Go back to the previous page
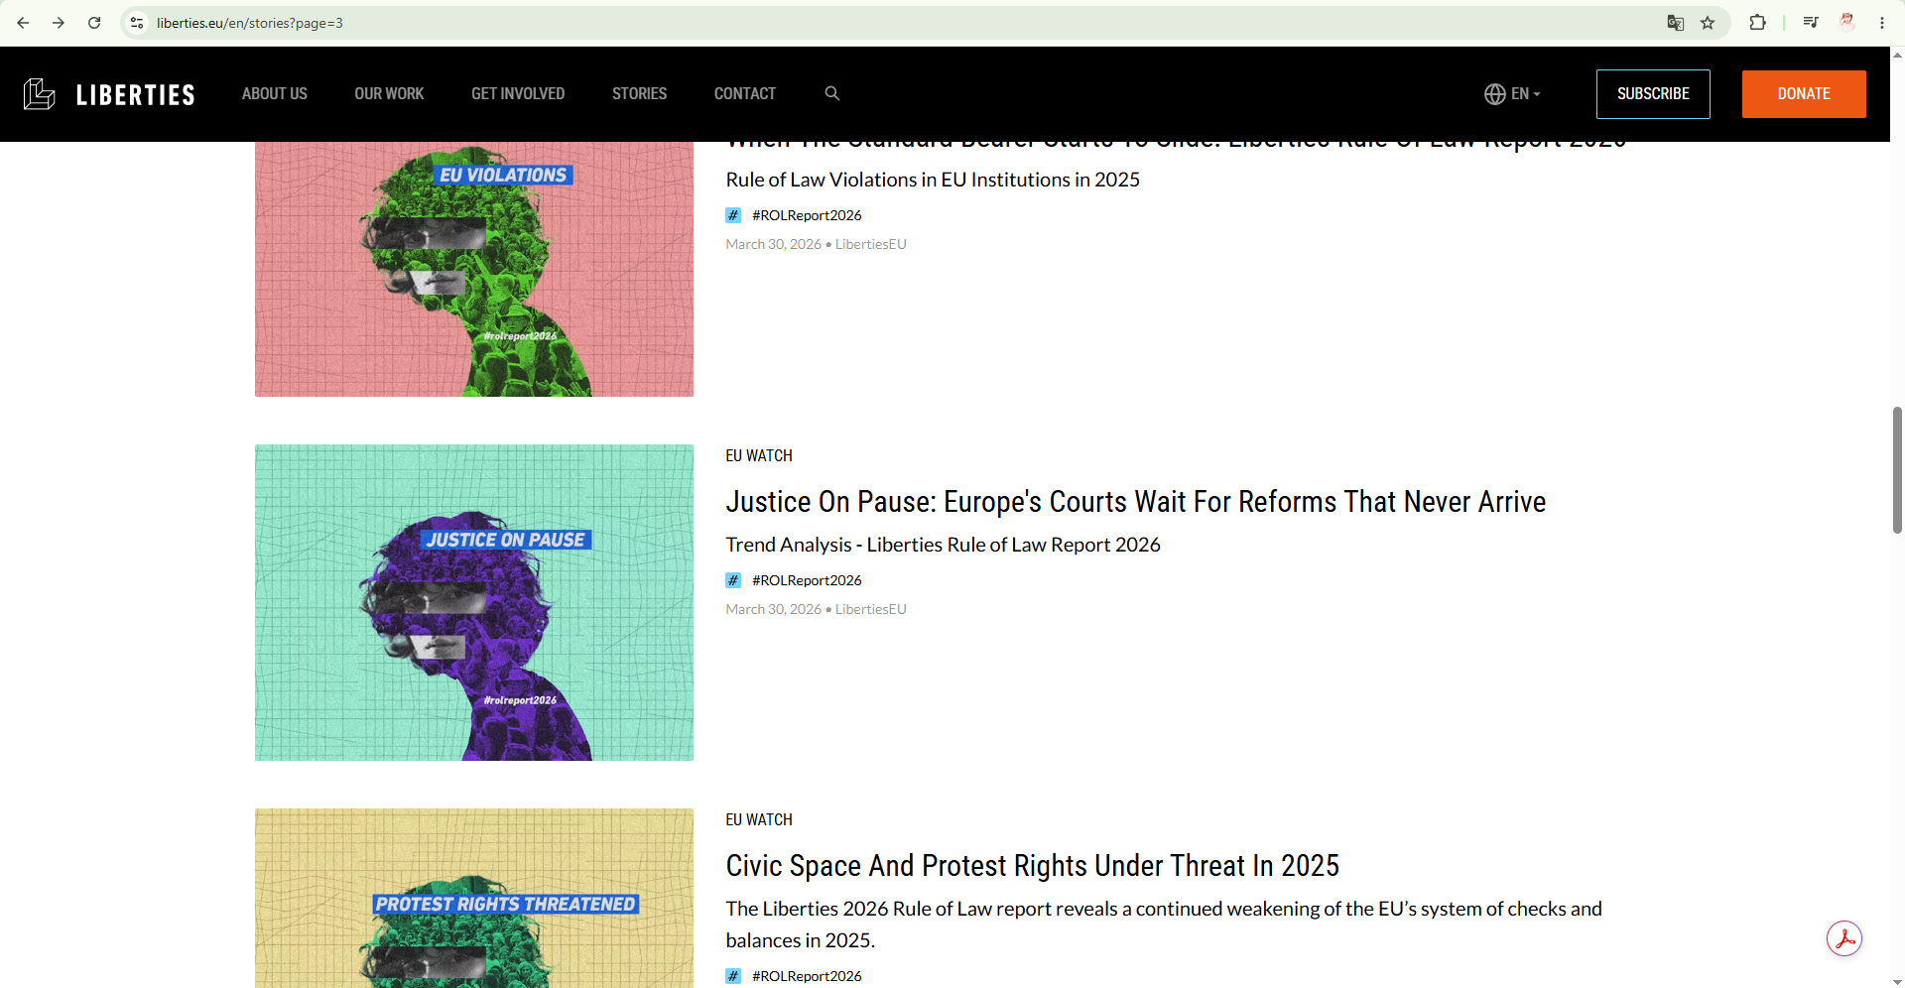 click(23, 23)
